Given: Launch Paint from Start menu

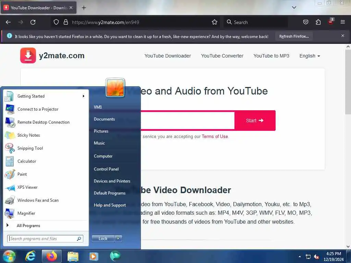Looking at the screenshot, I should [x=46, y=174].
